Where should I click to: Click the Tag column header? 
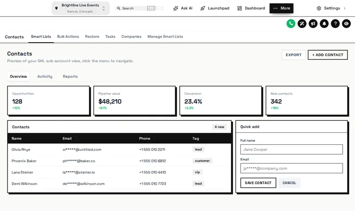pos(196,139)
